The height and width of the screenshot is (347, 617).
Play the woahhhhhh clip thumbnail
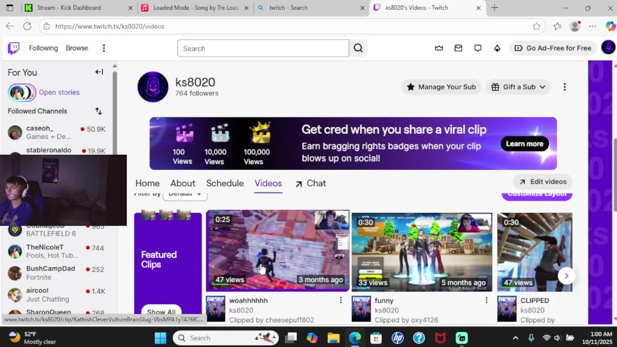click(x=278, y=251)
